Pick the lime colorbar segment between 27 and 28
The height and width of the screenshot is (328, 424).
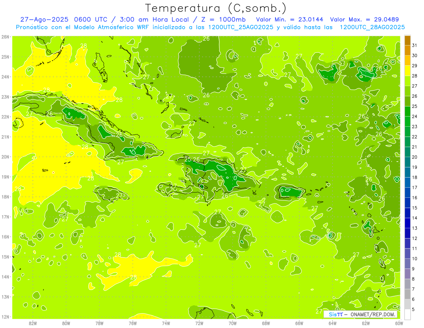[x=407, y=81]
